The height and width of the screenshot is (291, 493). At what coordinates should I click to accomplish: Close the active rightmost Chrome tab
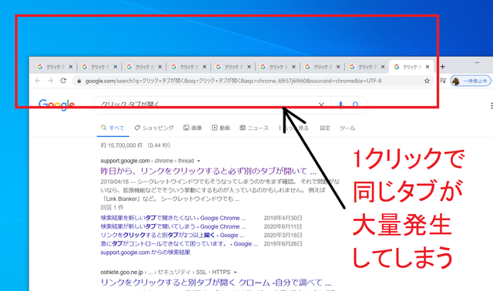point(428,67)
